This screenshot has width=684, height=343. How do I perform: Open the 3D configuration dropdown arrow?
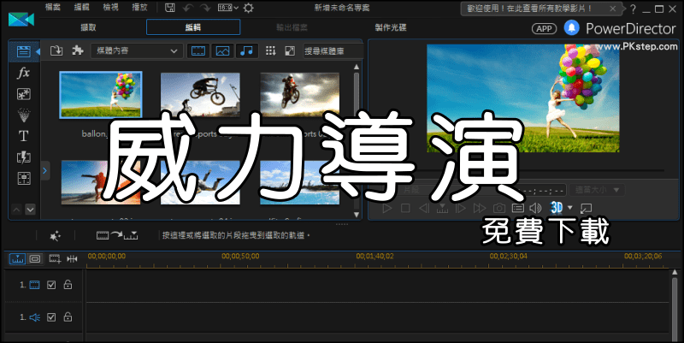tap(569, 208)
